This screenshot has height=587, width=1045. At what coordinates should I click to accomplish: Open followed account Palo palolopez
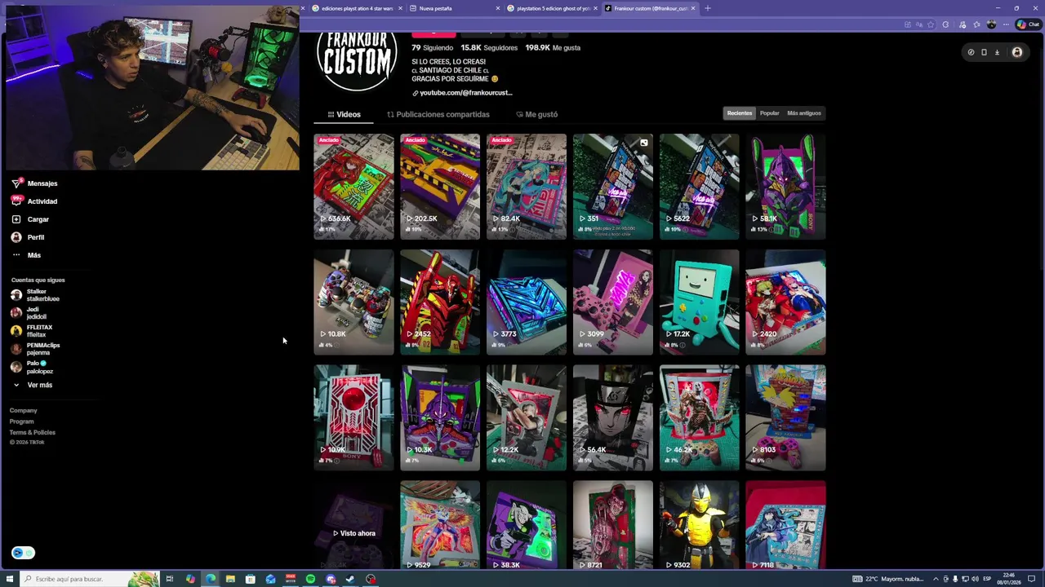pos(32,367)
